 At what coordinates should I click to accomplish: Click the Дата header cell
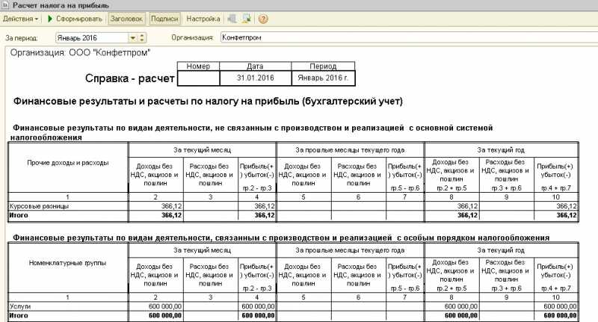(x=255, y=66)
